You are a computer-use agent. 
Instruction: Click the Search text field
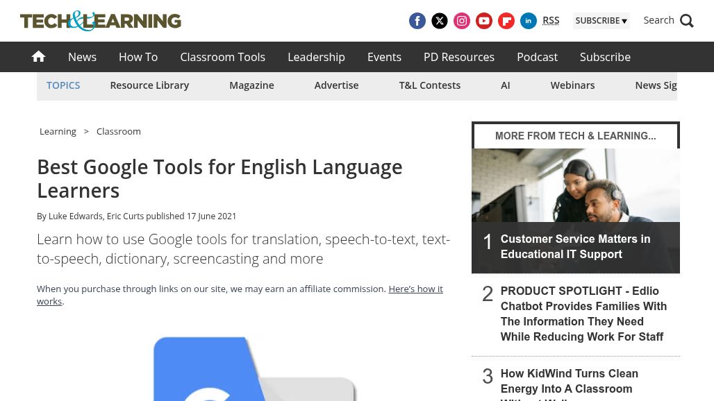tap(658, 20)
